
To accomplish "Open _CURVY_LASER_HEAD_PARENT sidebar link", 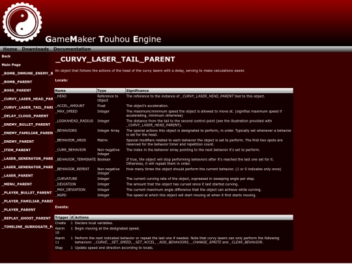I will pos(27,99).
